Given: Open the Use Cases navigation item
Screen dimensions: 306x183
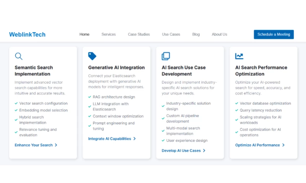Looking at the screenshot, I should pos(171,34).
